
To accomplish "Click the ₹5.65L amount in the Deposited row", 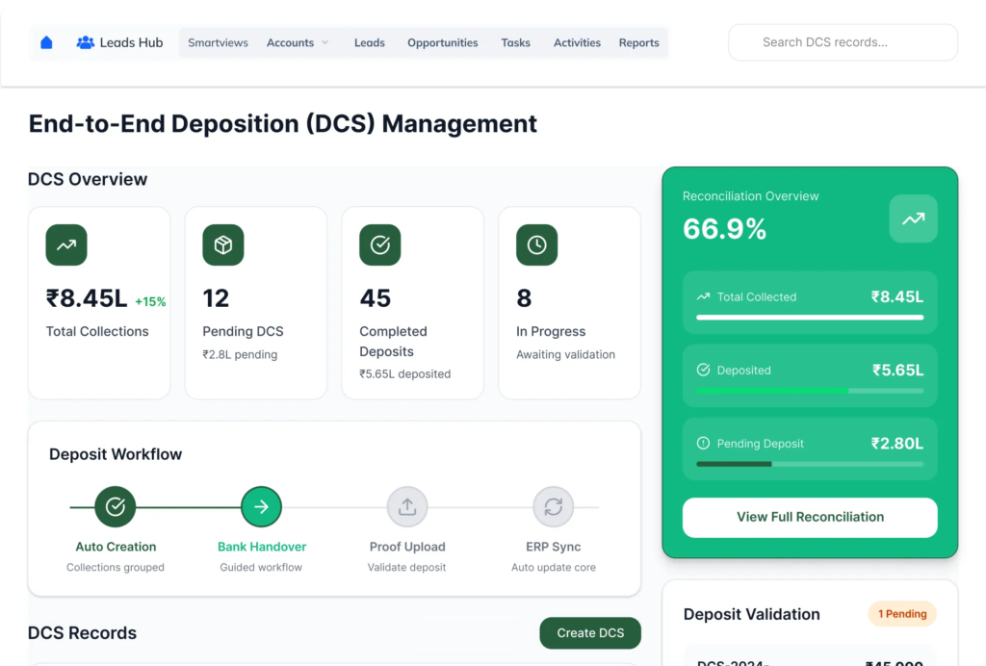I will (x=898, y=371).
